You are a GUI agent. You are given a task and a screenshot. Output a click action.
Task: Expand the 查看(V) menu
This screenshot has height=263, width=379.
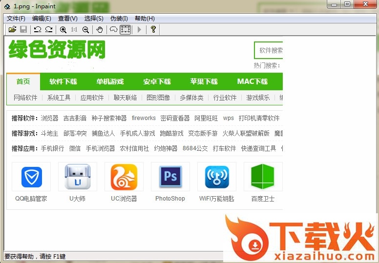(x=68, y=19)
